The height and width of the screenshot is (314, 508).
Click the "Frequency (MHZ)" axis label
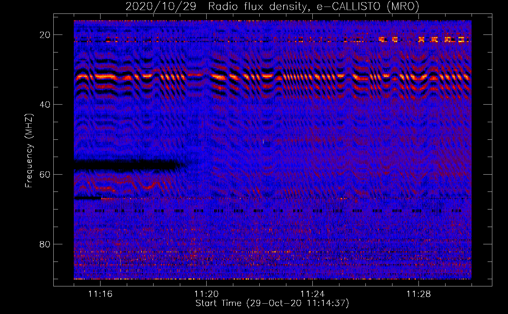pyautogui.click(x=29, y=150)
